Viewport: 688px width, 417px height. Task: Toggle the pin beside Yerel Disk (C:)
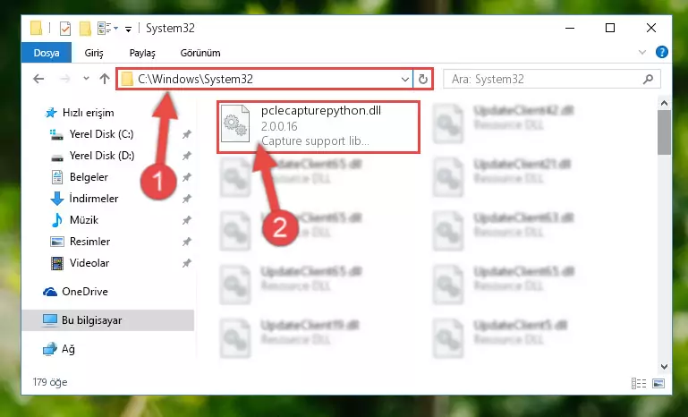[x=186, y=134]
